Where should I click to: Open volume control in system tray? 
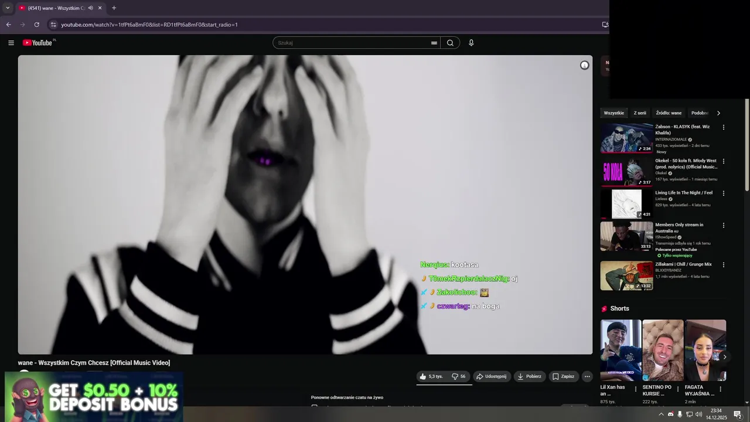pyautogui.click(x=698, y=414)
